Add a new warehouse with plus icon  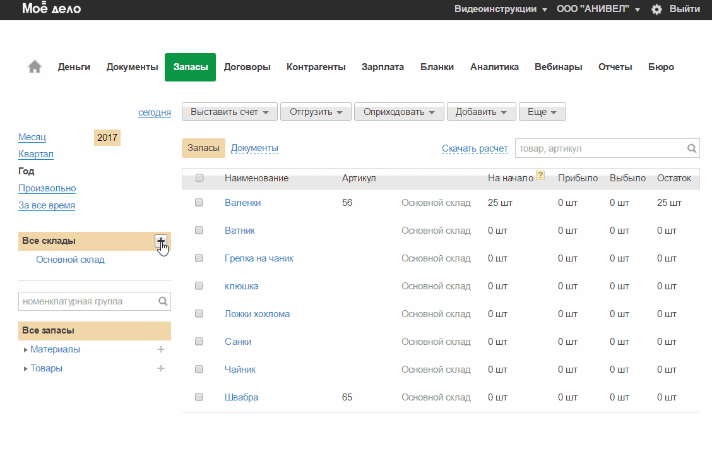click(160, 241)
